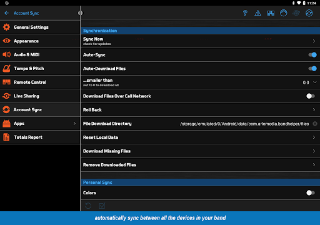320x225 pixels.
Task: Open Remove Downloaded Files chevron
Action: point(314,165)
